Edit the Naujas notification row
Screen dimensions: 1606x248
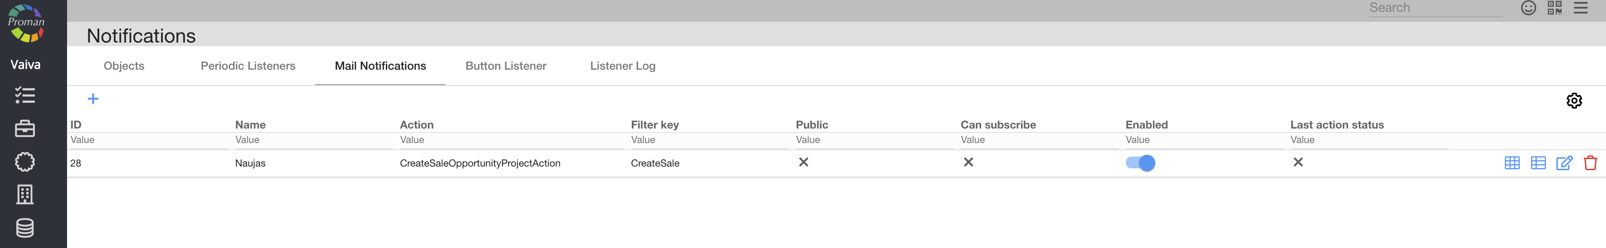pyautogui.click(x=1563, y=162)
